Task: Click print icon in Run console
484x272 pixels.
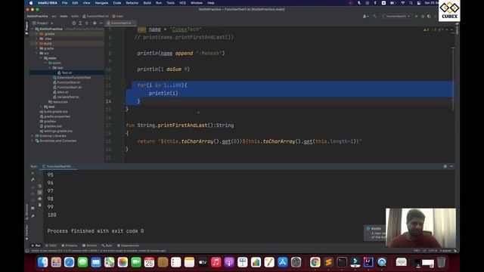Action: [x=40, y=199]
